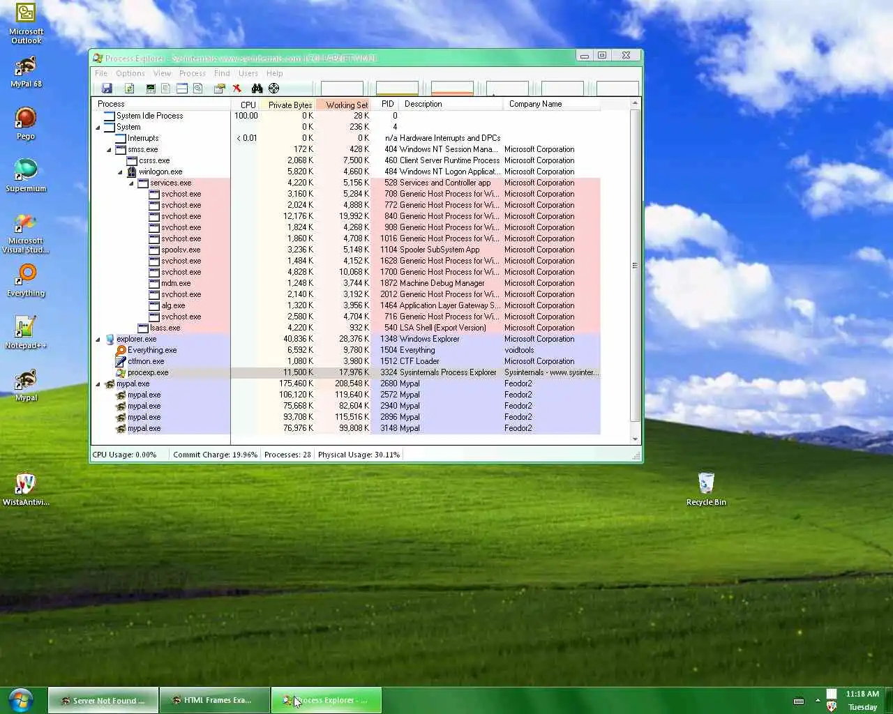Open System Information via the graph icon
Viewport: 893px width, 714px height.
pyautogui.click(x=150, y=89)
